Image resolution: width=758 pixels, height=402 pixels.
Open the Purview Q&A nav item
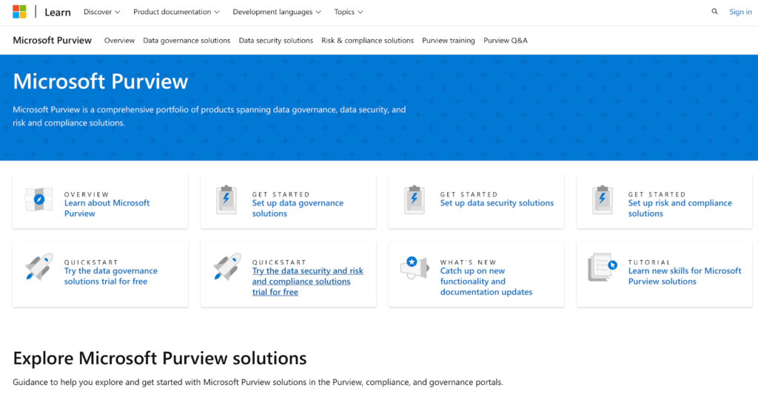[506, 41]
